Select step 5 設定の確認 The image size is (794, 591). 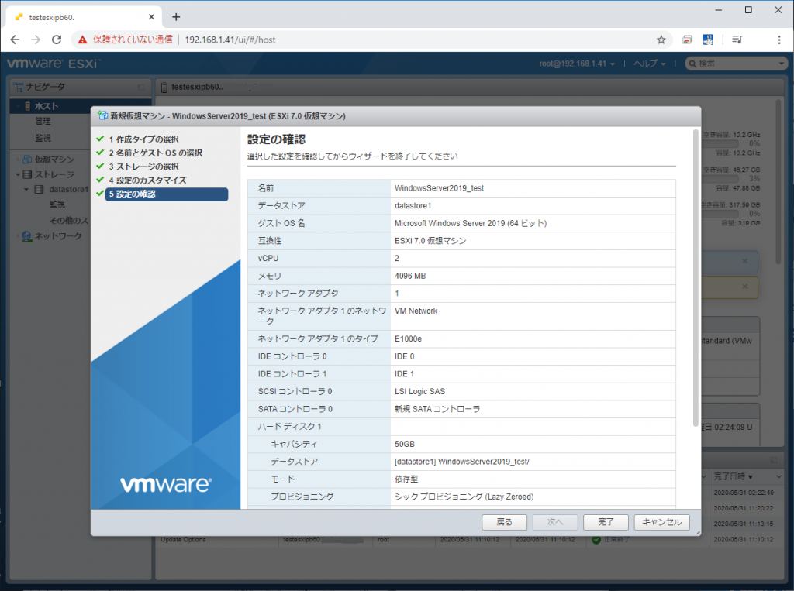[167, 194]
